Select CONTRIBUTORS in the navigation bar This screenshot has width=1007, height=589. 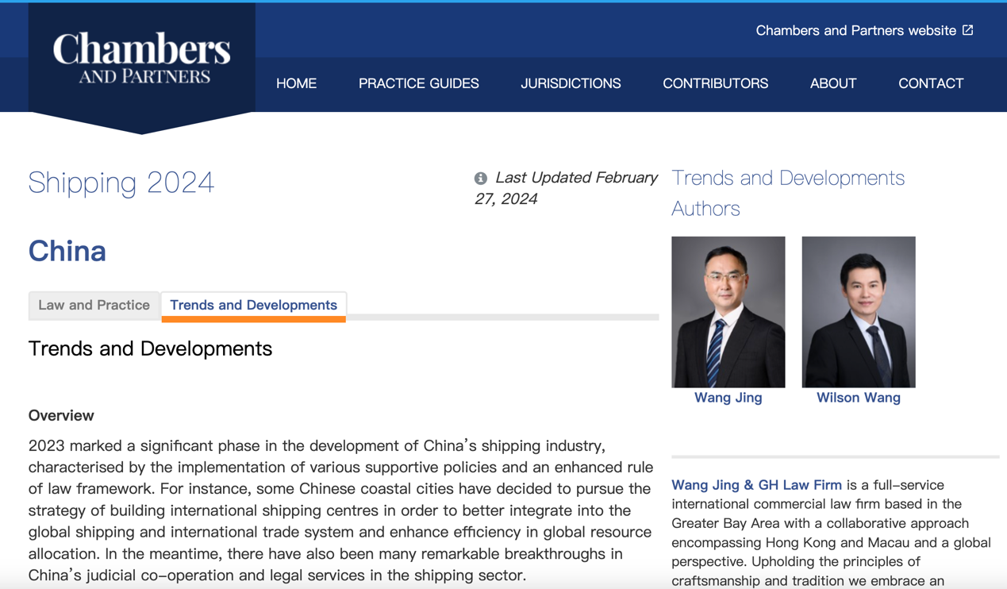coord(715,83)
